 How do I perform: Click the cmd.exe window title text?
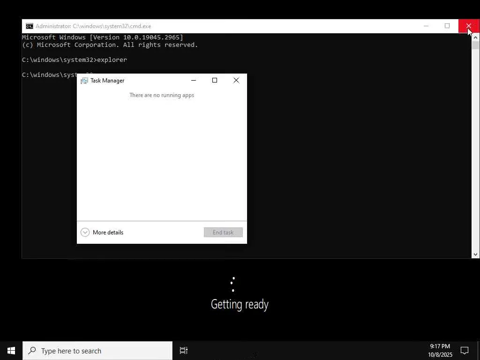coord(93,26)
